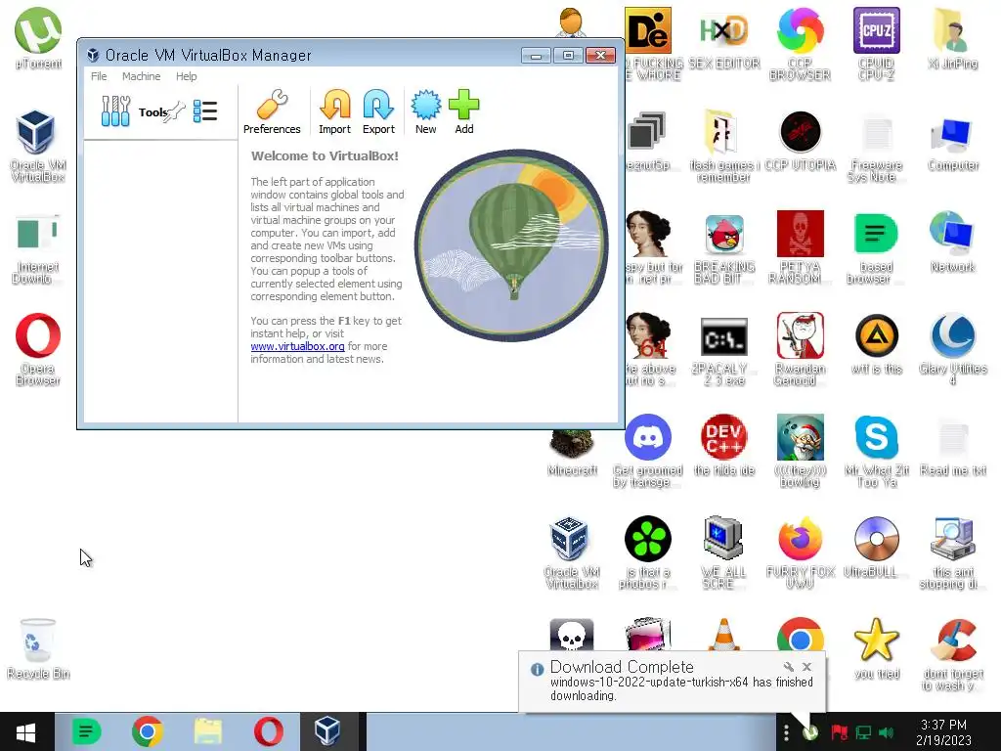Select the Angry Birds desktop icon
This screenshot has width=1001, height=751.
724,247
